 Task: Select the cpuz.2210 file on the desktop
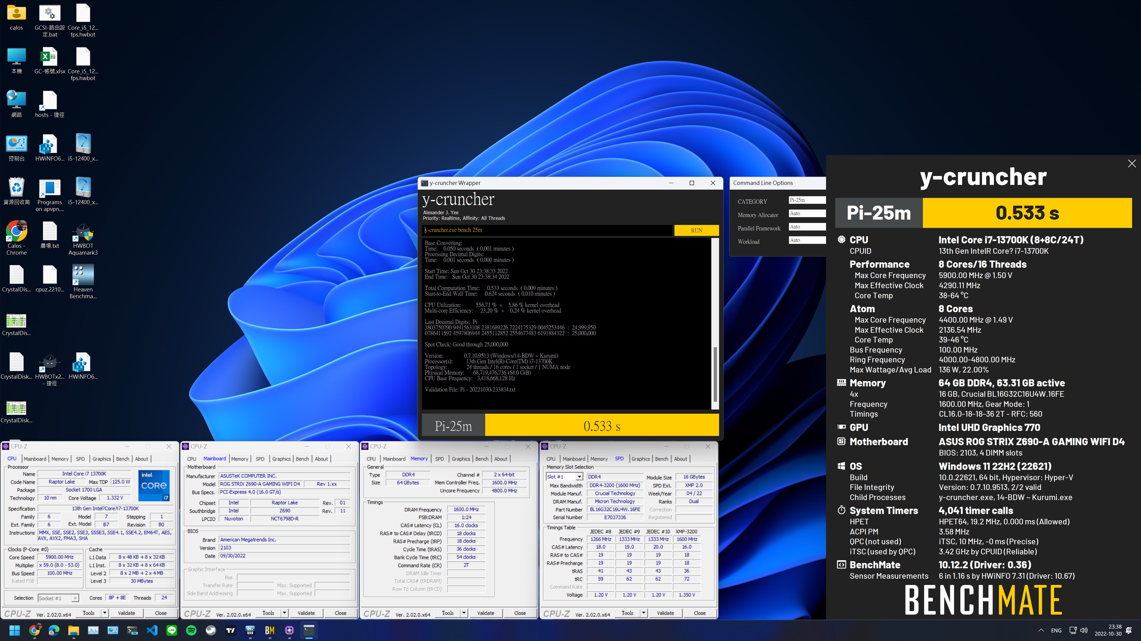pos(50,279)
